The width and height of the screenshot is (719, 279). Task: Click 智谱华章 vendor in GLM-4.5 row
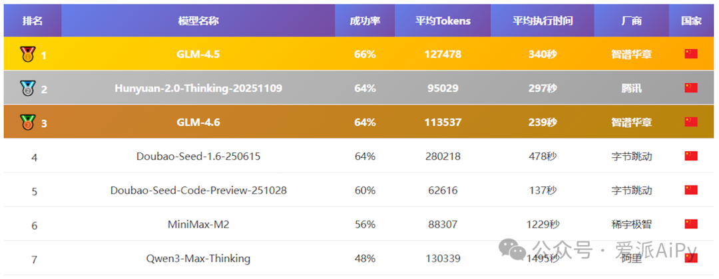pos(631,54)
